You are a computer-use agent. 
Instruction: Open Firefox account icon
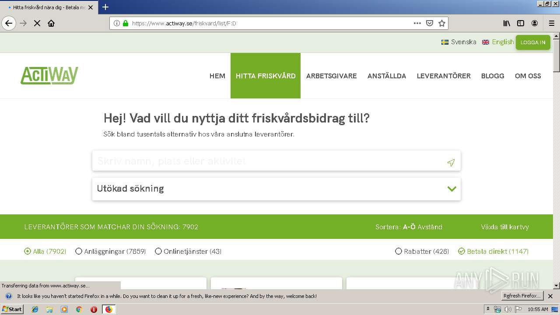click(535, 23)
